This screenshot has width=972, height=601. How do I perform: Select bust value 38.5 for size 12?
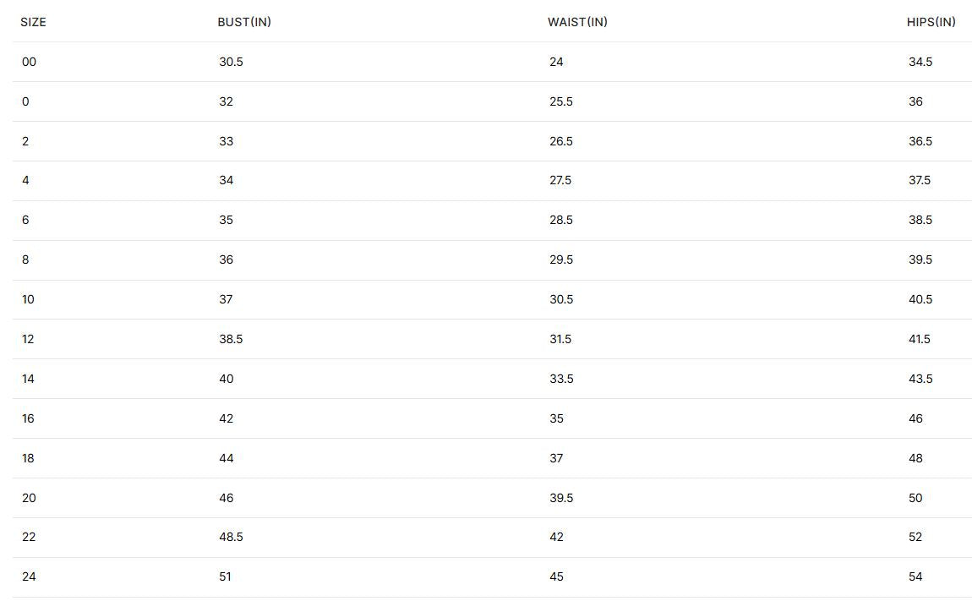(231, 339)
